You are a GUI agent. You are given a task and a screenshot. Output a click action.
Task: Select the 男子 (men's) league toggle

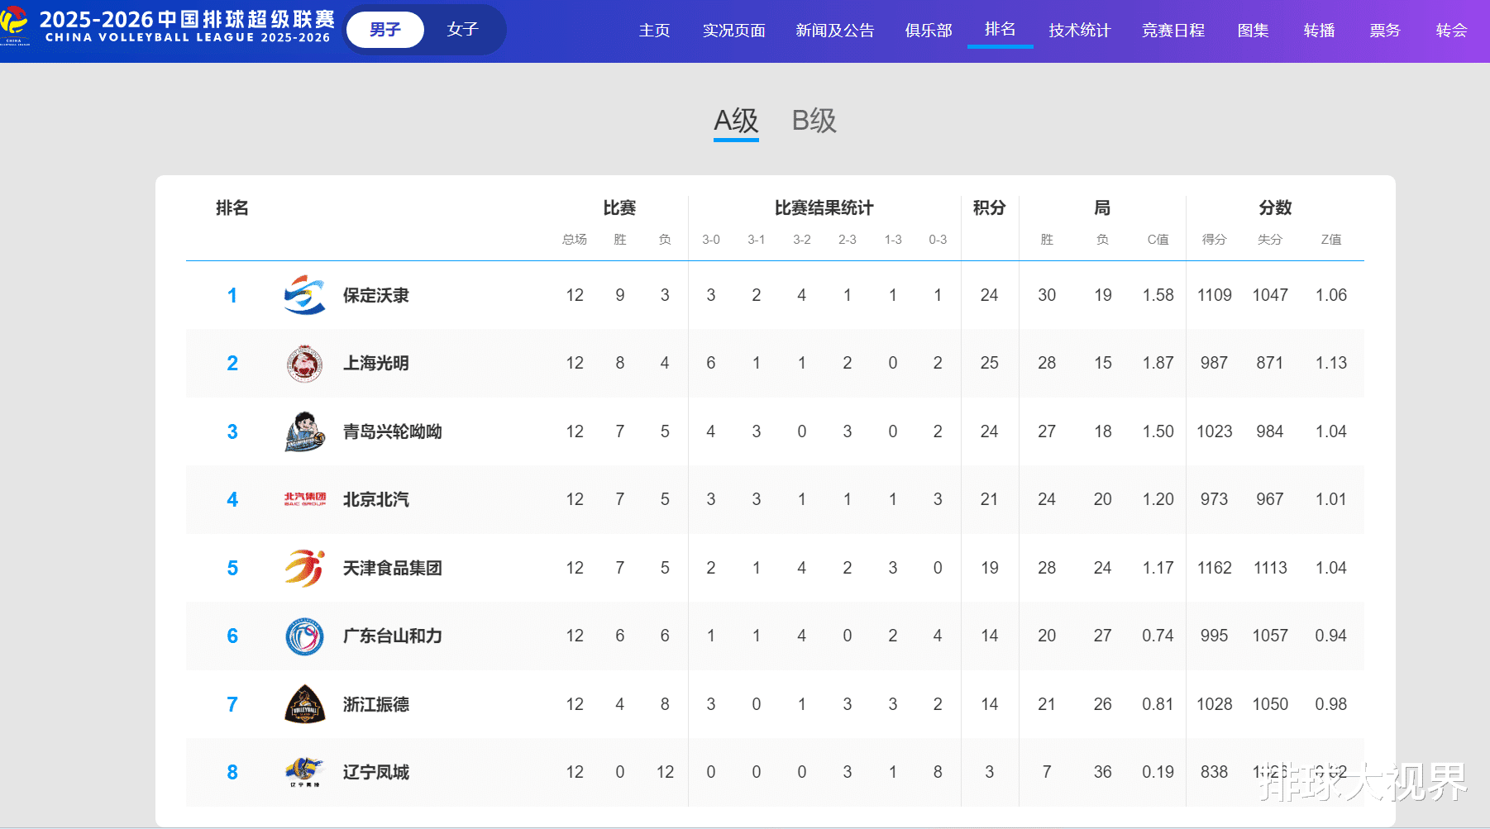385,30
